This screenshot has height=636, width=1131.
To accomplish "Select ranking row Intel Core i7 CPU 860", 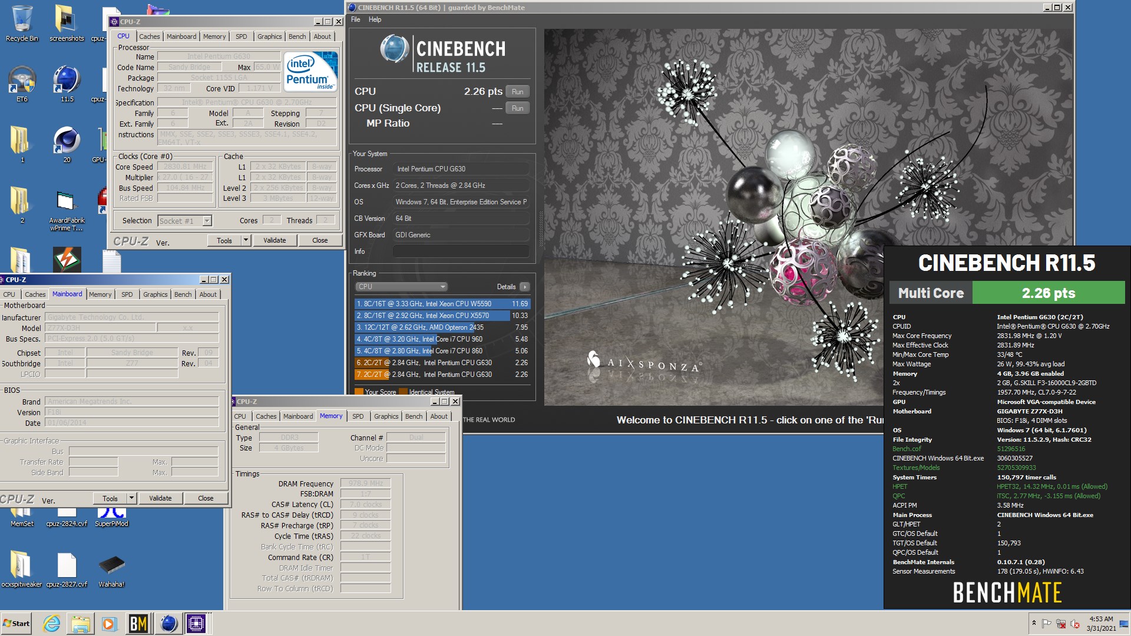I will [x=442, y=351].
